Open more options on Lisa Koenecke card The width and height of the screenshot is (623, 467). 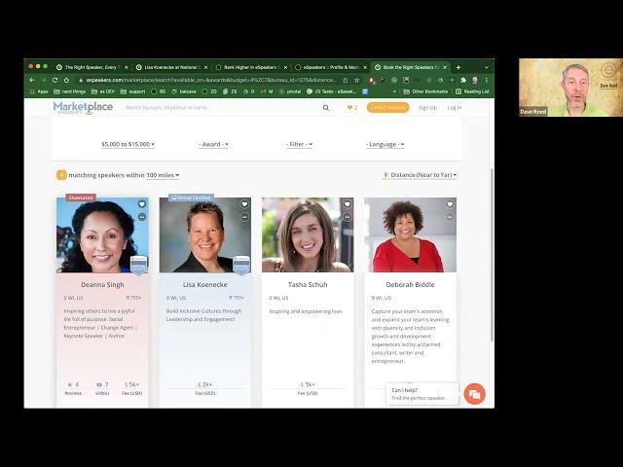click(244, 217)
